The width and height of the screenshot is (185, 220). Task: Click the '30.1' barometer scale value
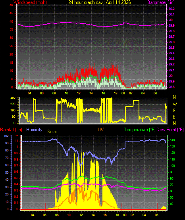click(x=172, y=14)
